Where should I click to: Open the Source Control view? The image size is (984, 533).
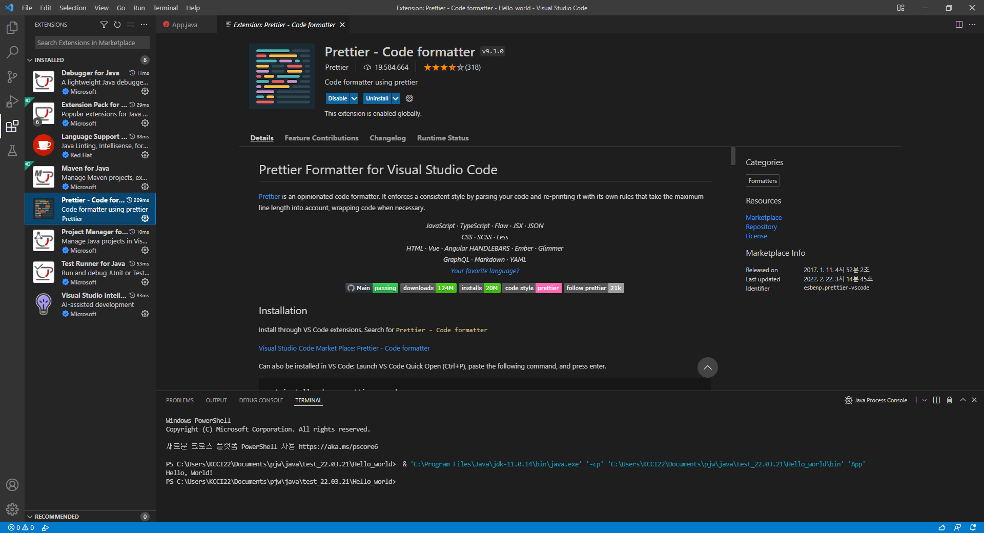tap(12, 77)
